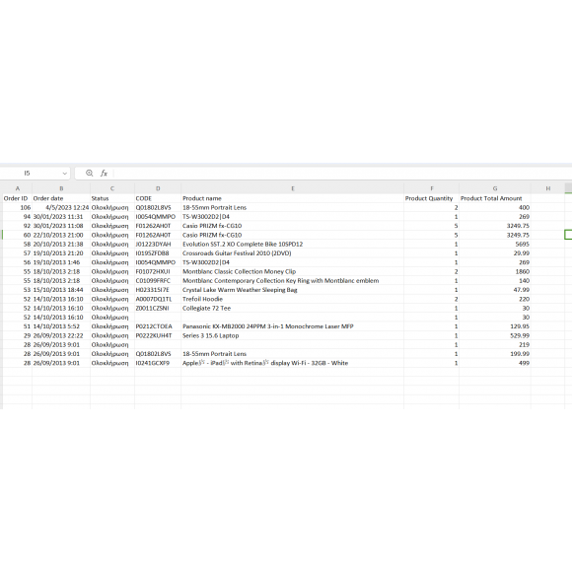The width and height of the screenshot is (572, 572).
Task: Click the fx insert function icon
Action: click(104, 174)
